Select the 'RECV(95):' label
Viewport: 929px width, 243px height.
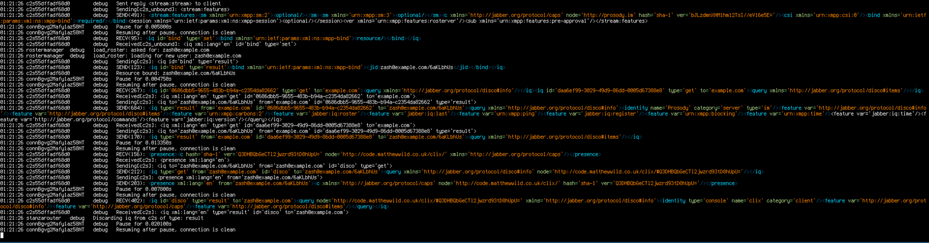(129, 38)
